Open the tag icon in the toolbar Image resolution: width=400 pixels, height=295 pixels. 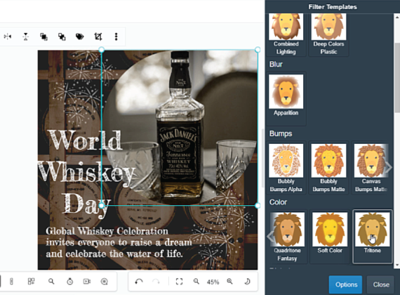[x=80, y=37]
